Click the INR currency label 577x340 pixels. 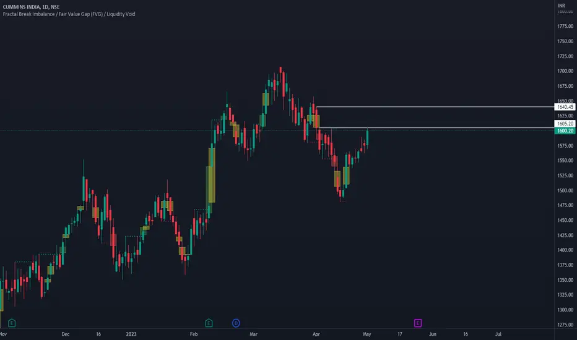tap(561, 6)
